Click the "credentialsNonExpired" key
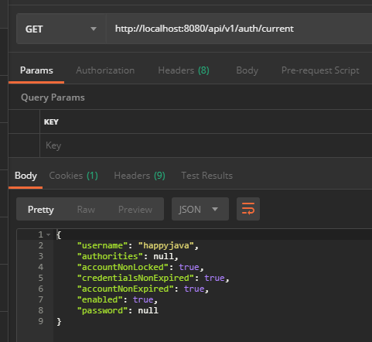The width and height of the screenshot is (372, 342). click(135, 278)
